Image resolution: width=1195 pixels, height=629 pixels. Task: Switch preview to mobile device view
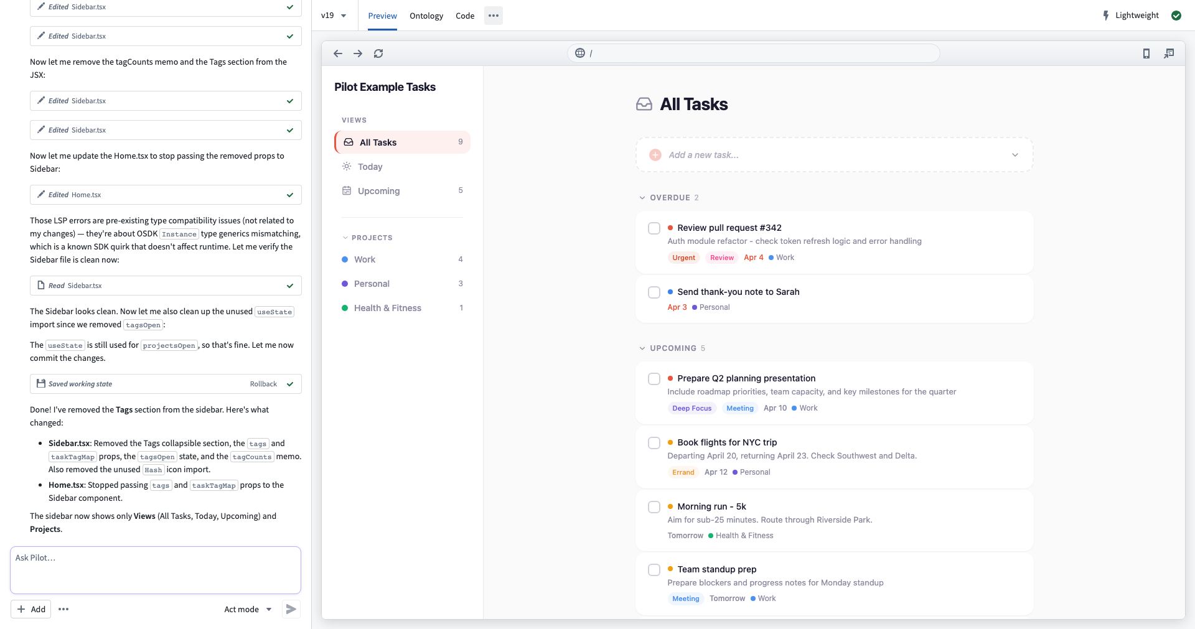[1146, 54]
